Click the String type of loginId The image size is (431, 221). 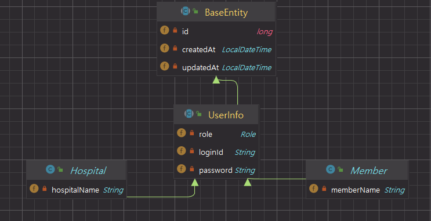245,153
